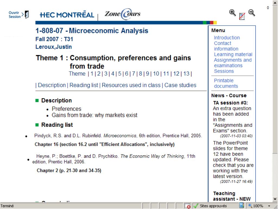Click the Sites approuvés checkmark icon
The width and height of the screenshot is (278, 209).
point(196,206)
